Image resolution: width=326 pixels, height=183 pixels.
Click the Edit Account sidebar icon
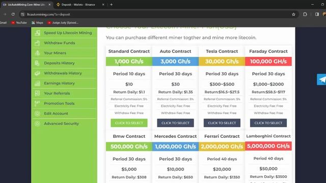37,113
